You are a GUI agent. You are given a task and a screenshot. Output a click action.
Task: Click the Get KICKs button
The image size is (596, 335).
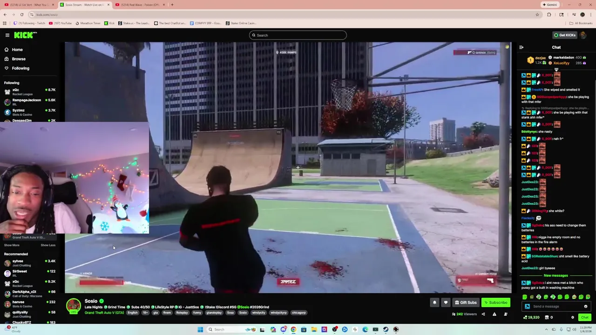(x=564, y=35)
